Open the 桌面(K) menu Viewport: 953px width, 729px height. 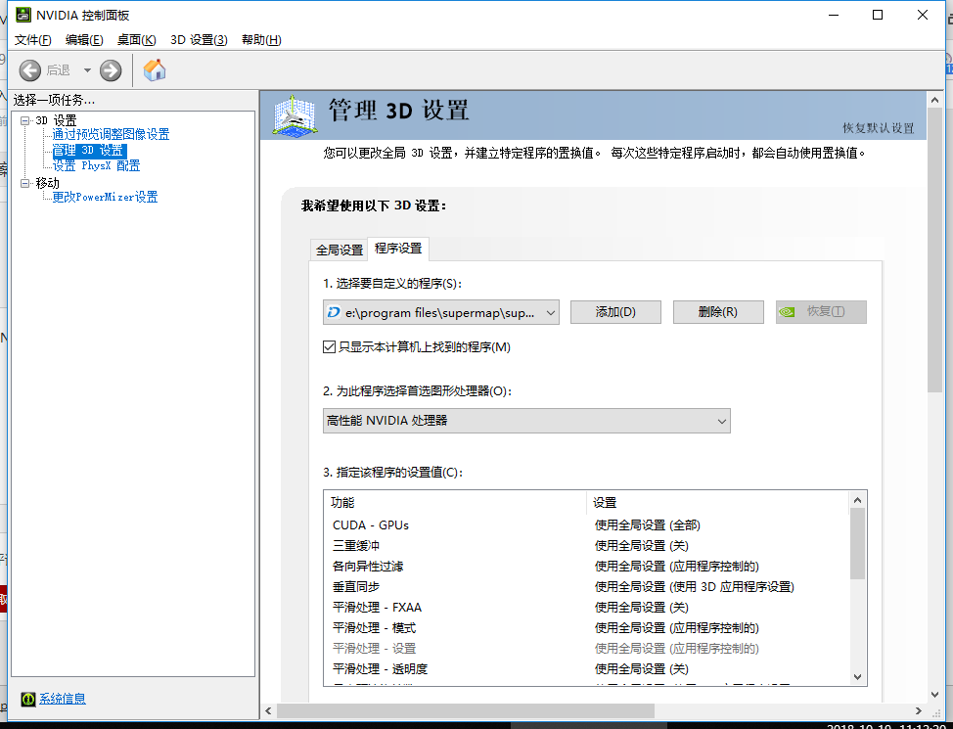(x=137, y=39)
